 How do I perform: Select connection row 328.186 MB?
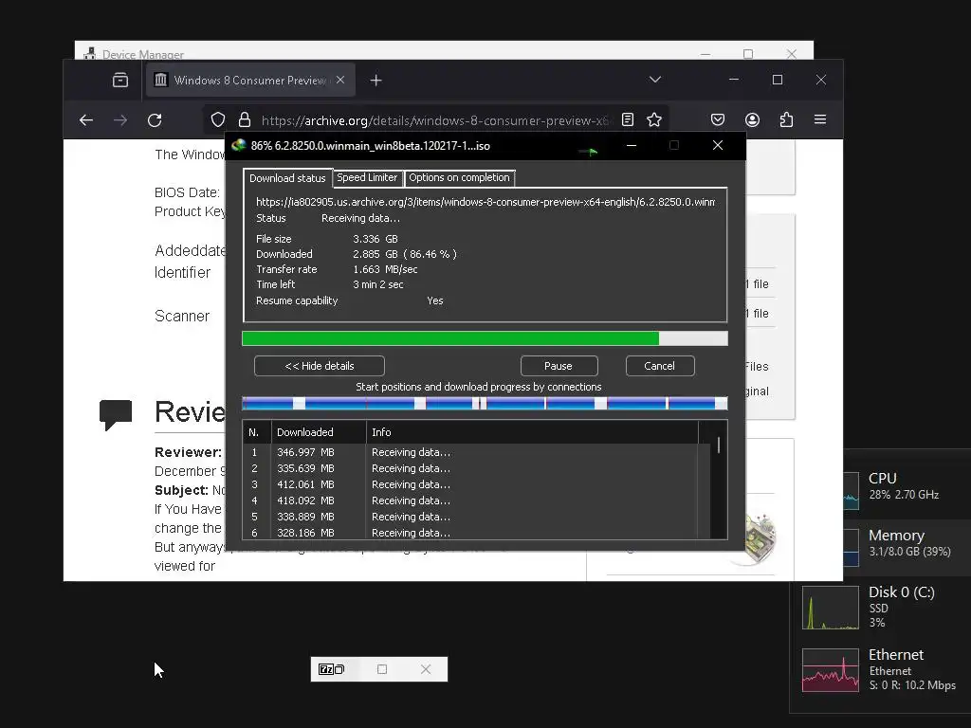pos(470,533)
